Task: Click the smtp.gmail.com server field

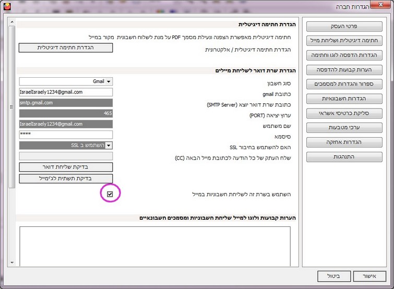Action: [x=66, y=103]
